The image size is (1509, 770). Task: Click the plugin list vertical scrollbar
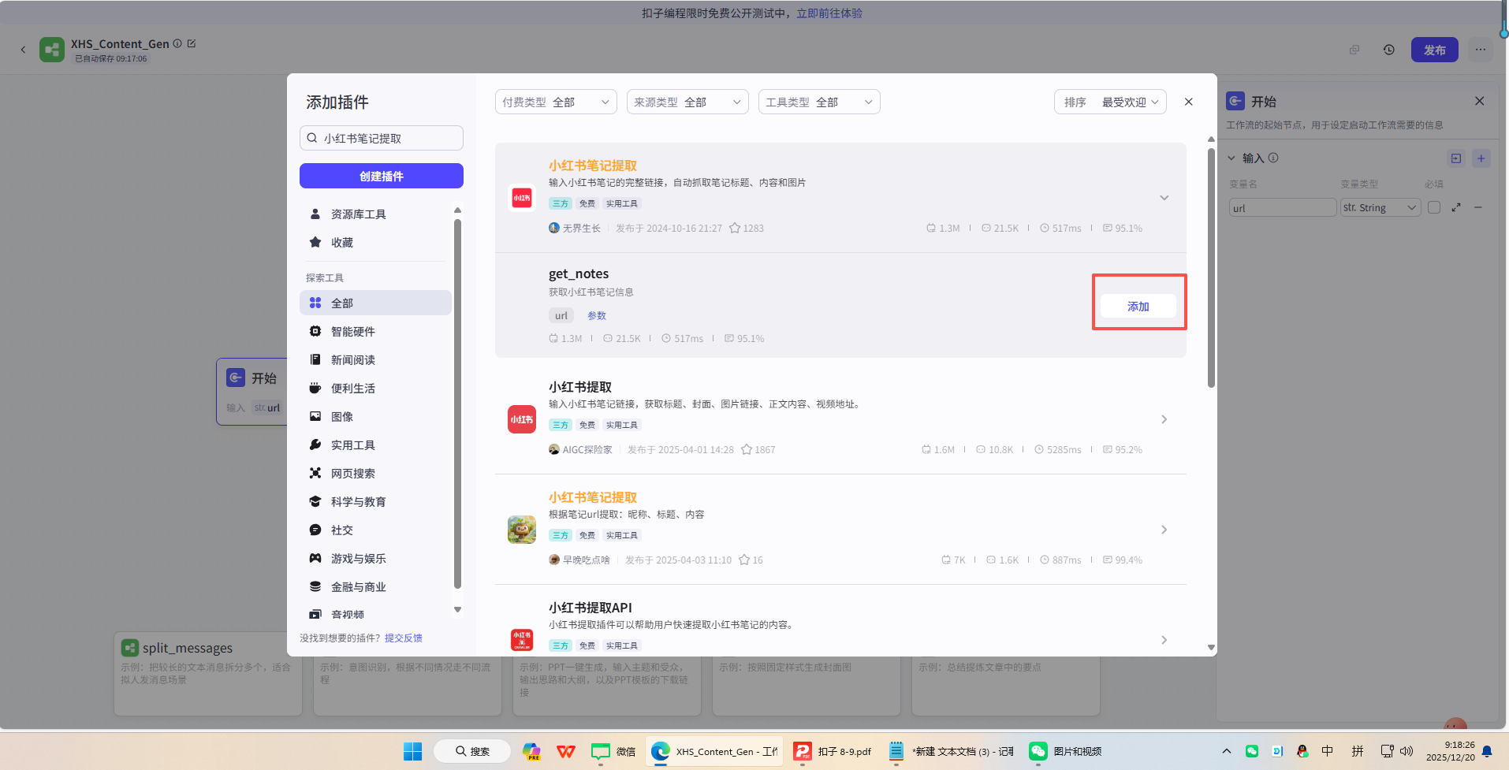pyautogui.click(x=1211, y=268)
